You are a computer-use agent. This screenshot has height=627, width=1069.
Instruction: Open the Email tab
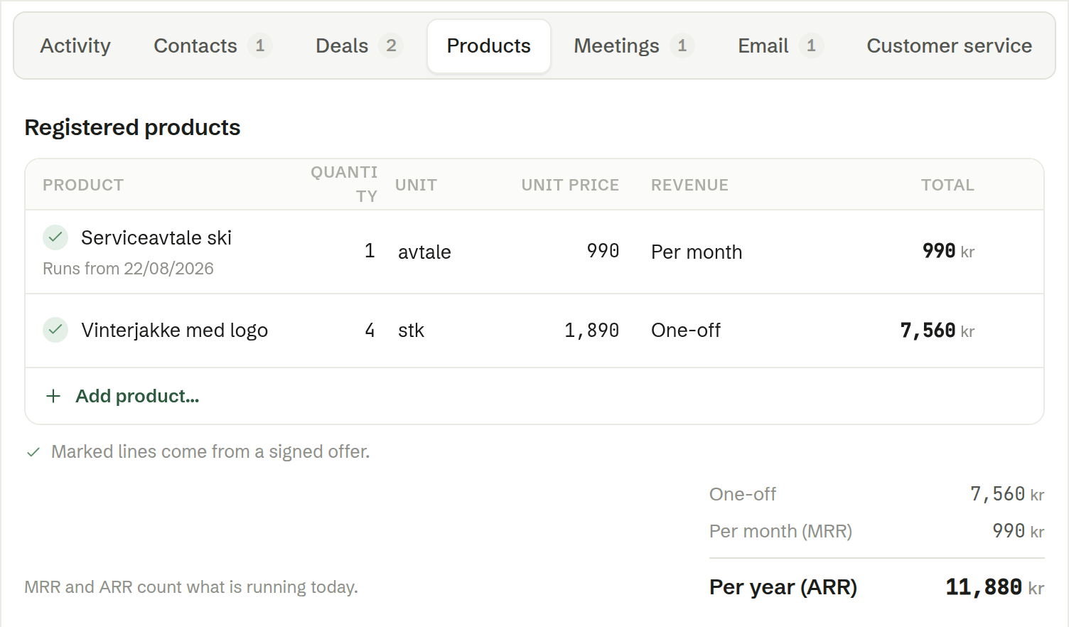(780, 46)
